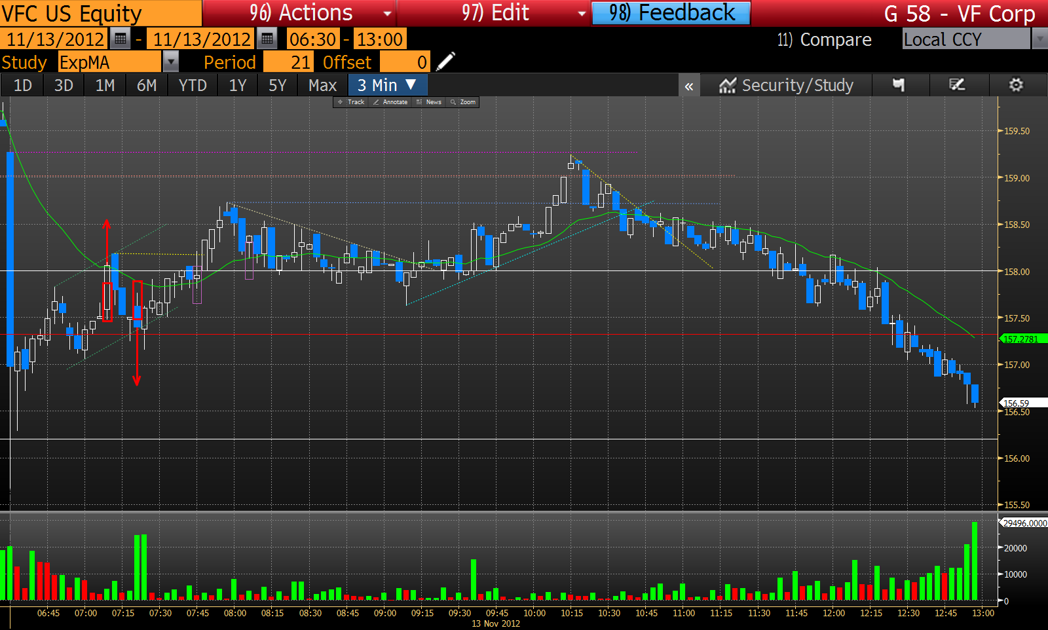This screenshot has height=630, width=1048.
Task: Click the 06:45 time axis label
Action: tap(48, 613)
